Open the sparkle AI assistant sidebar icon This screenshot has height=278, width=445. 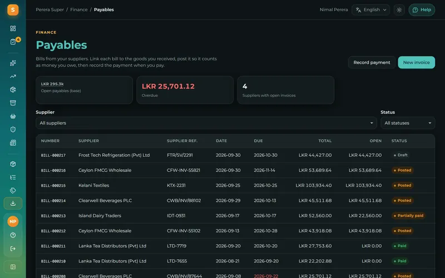point(13,63)
